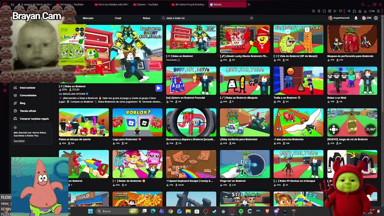This screenshot has height=216, width=384.
Task: Click the Comprar tarjetas regalo icon
Action: (x=15, y=119)
